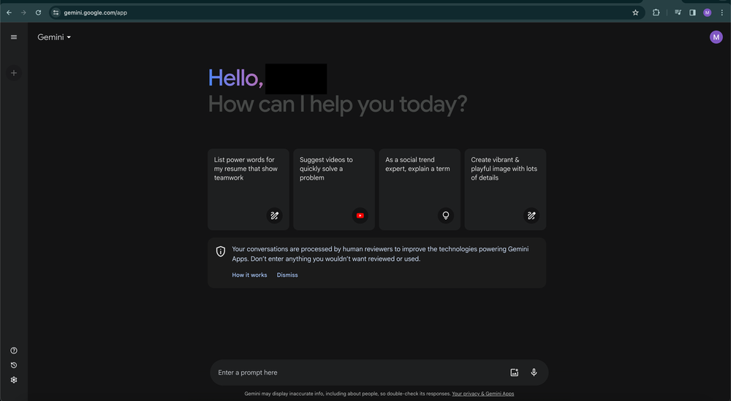The image size is (731, 401).
Task: Open the browser Extensions puzzle icon
Action: 656,12
